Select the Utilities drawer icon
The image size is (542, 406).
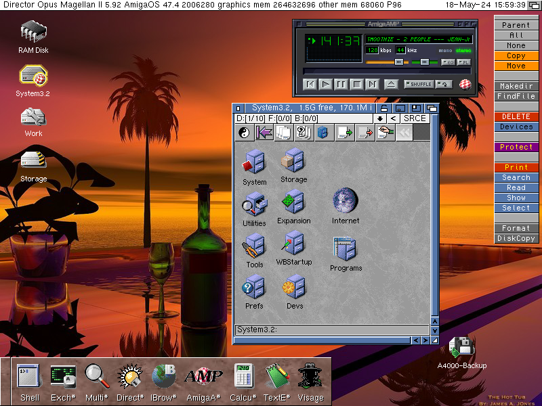pos(255,204)
